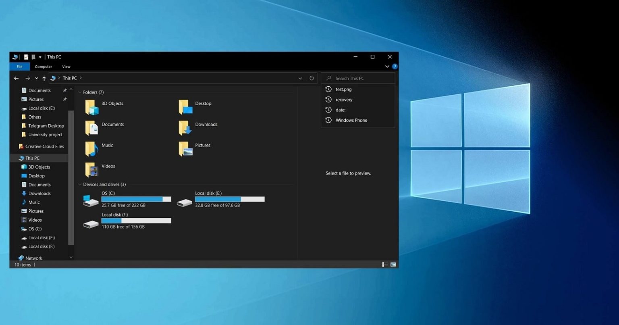The width and height of the screenshot is (619, 325).
Task: Click the OS (C:) disk usage bar
Action: (x=136, y=199)
